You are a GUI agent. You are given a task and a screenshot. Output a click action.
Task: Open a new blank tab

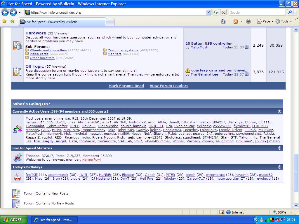pos(110,22)
